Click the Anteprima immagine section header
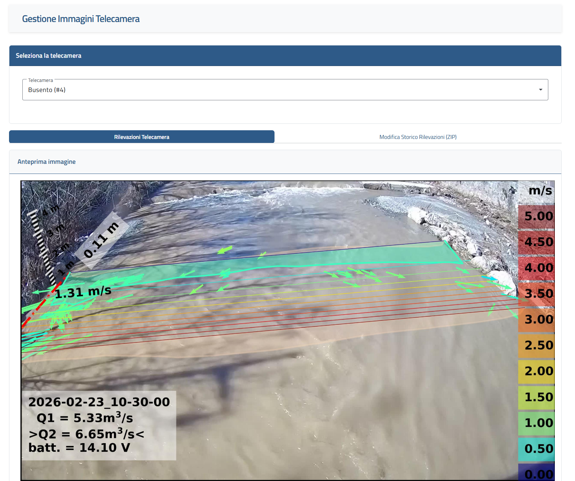This screenshot has height=481, width=575. [47, 162]
